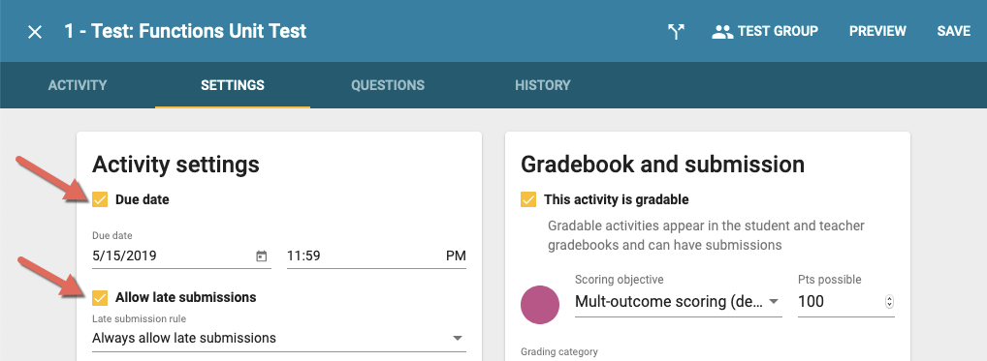The height and width of the screenshot is (361, 987).
Task: Click the Test Group button
Action: tap(765, 31)
